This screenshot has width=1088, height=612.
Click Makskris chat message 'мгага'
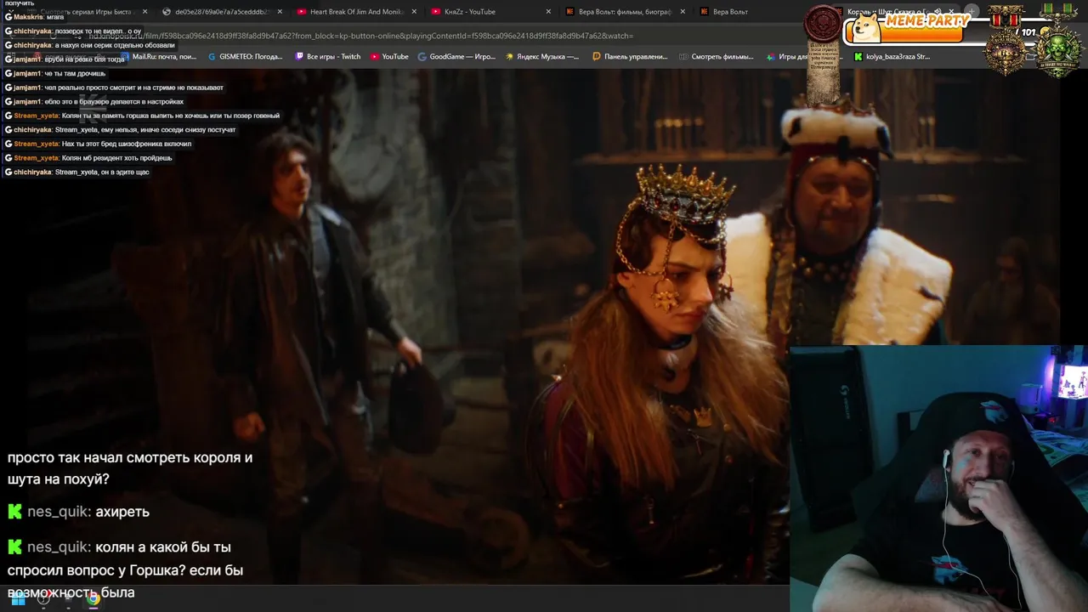[x=34, y=17]
